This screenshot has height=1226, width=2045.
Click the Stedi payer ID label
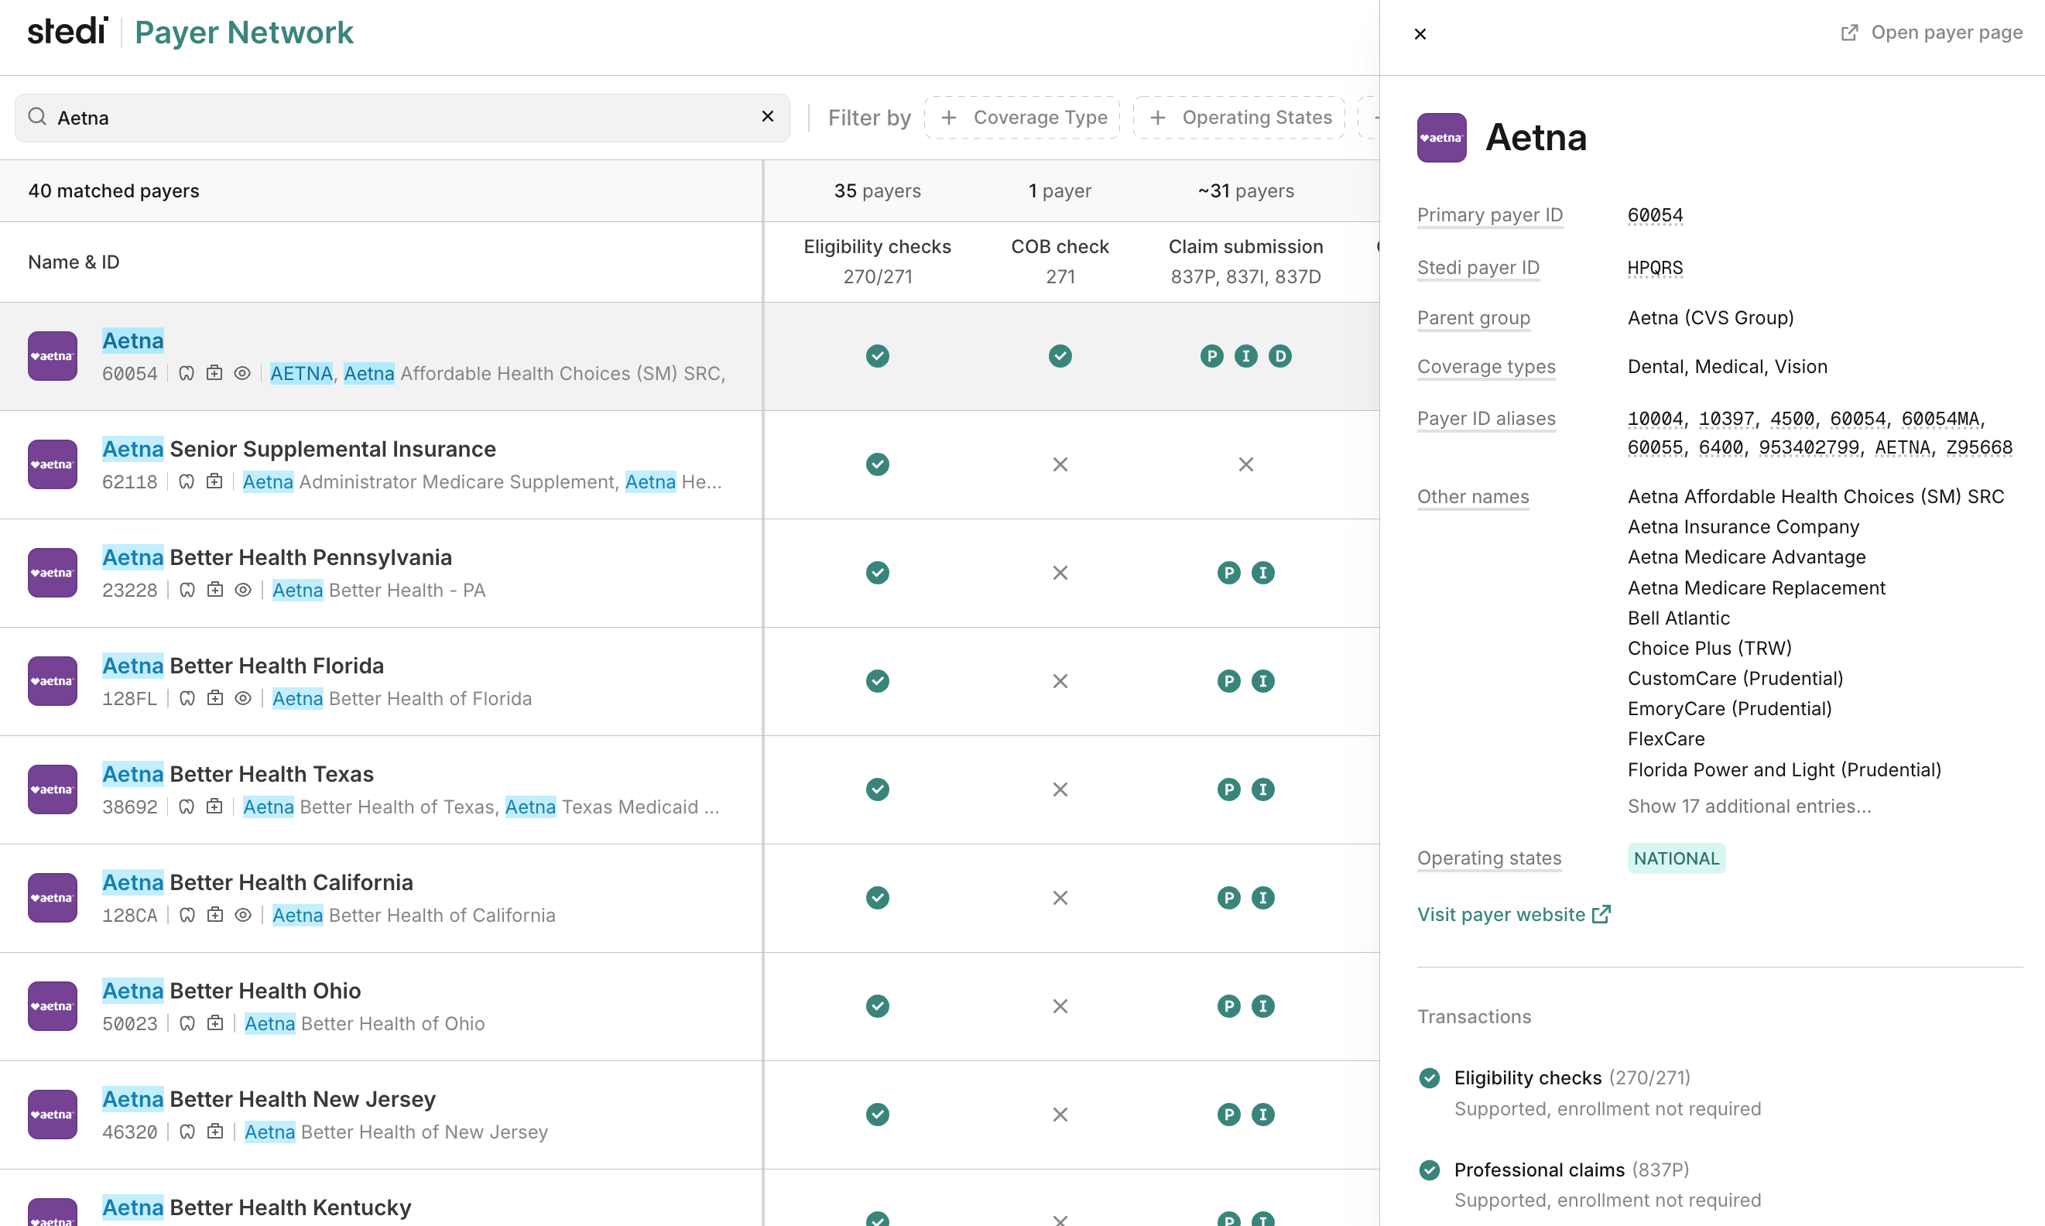point(1478,268)
